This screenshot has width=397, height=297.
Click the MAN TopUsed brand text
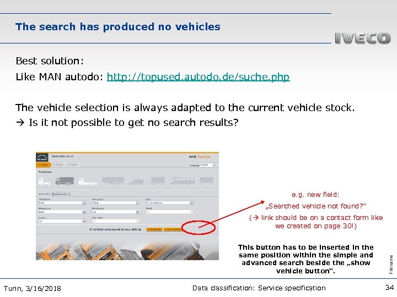[200, 157]
